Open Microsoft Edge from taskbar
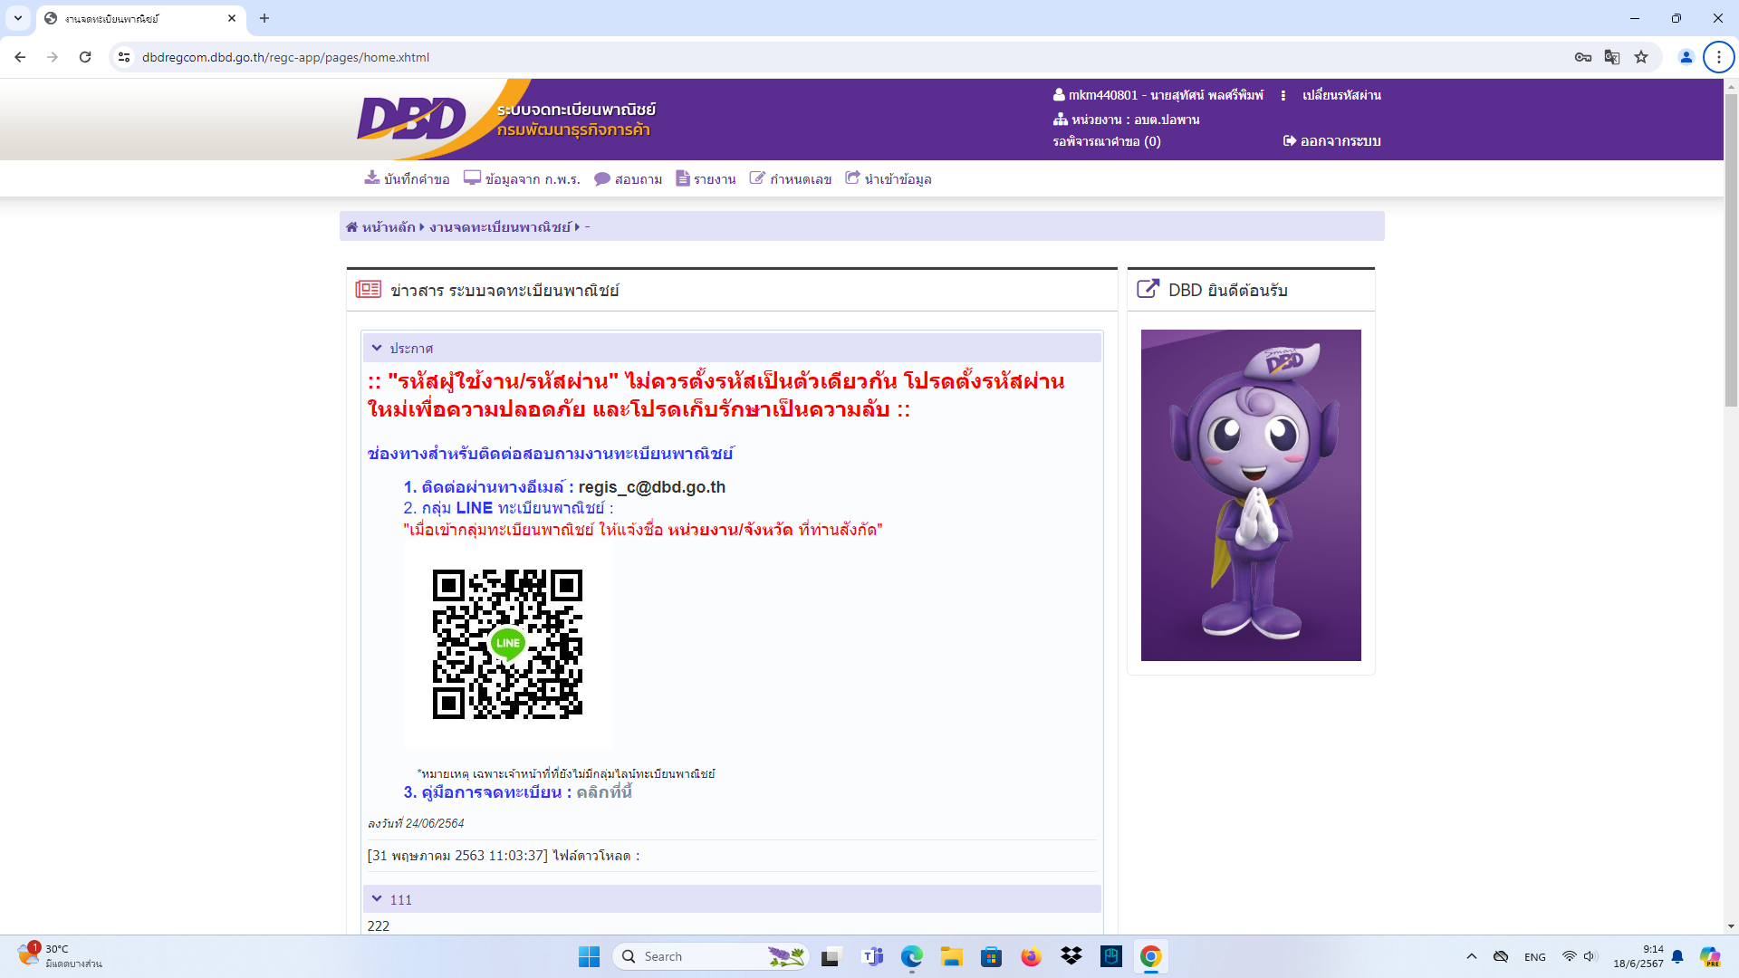 (x=912, y=956)
